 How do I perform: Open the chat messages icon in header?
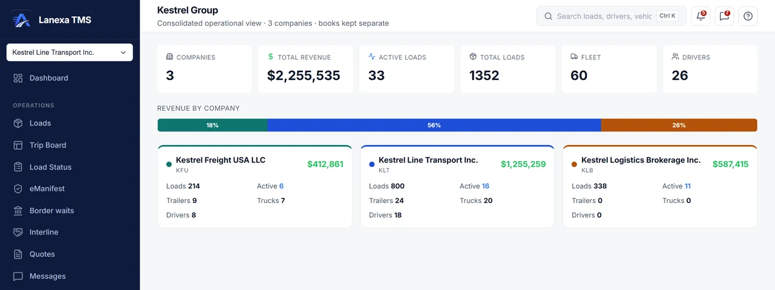tap(725, 16)
